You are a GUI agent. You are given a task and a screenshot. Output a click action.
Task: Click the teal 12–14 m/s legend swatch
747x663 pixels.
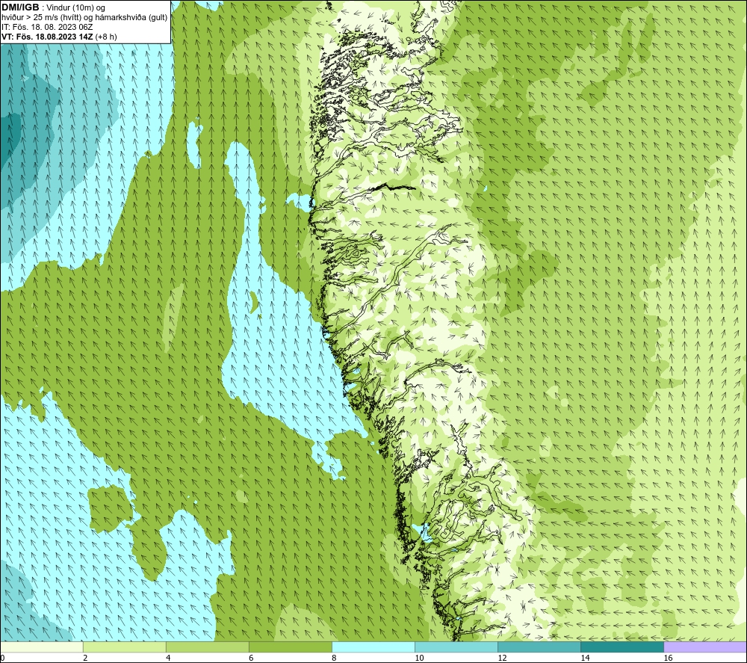click(x=539, y=647)
